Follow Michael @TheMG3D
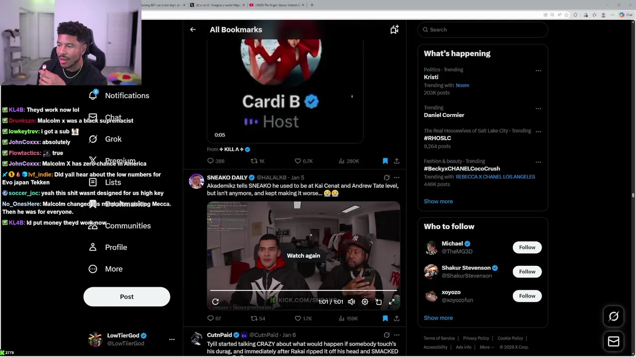This screenshot has width=636, height=357. pyautogui.click(x=527, y=247)
